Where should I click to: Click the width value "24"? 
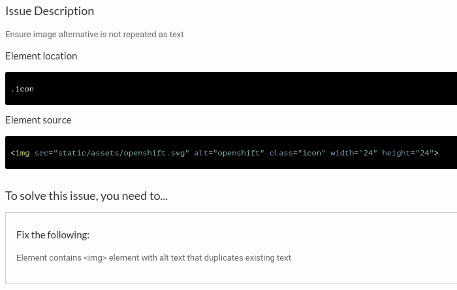368,153
